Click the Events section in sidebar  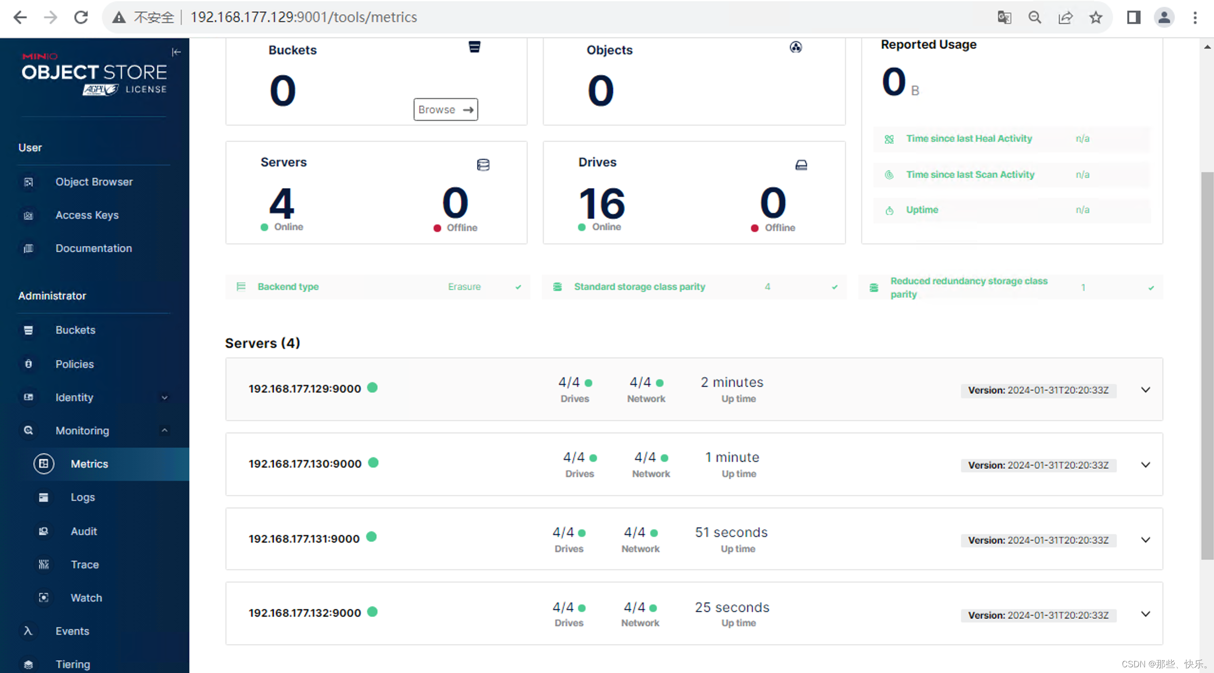pos(72,630)
